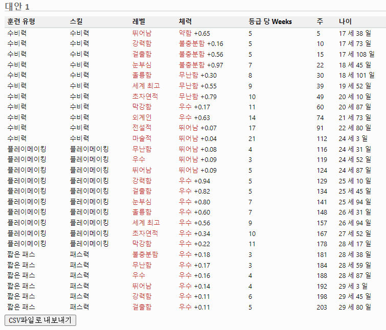Click the age cell 18 세 101 일
The width and height of the screenshot is (386, 330).
pos(356,75)
